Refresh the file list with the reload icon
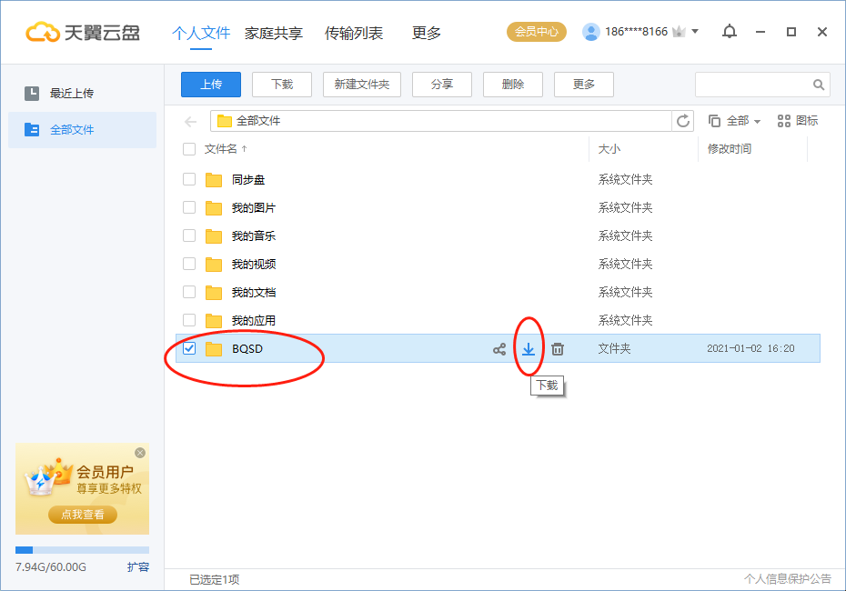The height and width of the screenshot is (591, 846). click(x=683, y=121)
